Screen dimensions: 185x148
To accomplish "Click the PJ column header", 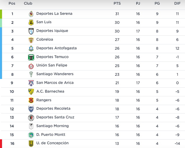I will click(138, 3).
